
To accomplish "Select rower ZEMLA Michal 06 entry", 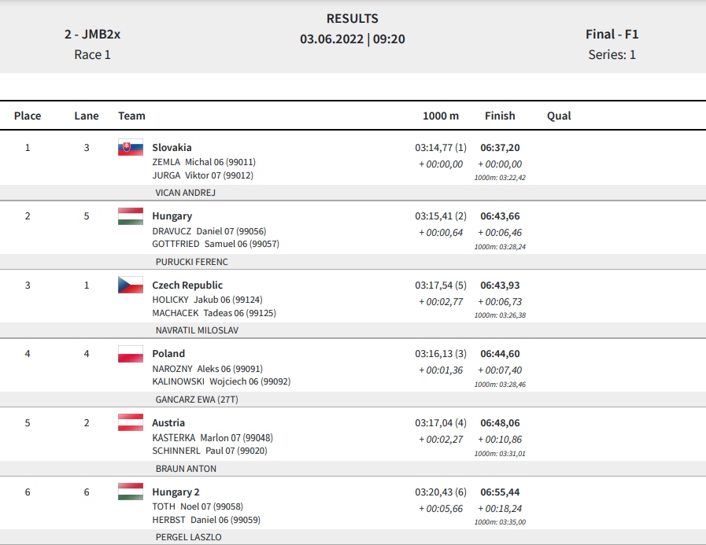I will (x=204, y=162).
